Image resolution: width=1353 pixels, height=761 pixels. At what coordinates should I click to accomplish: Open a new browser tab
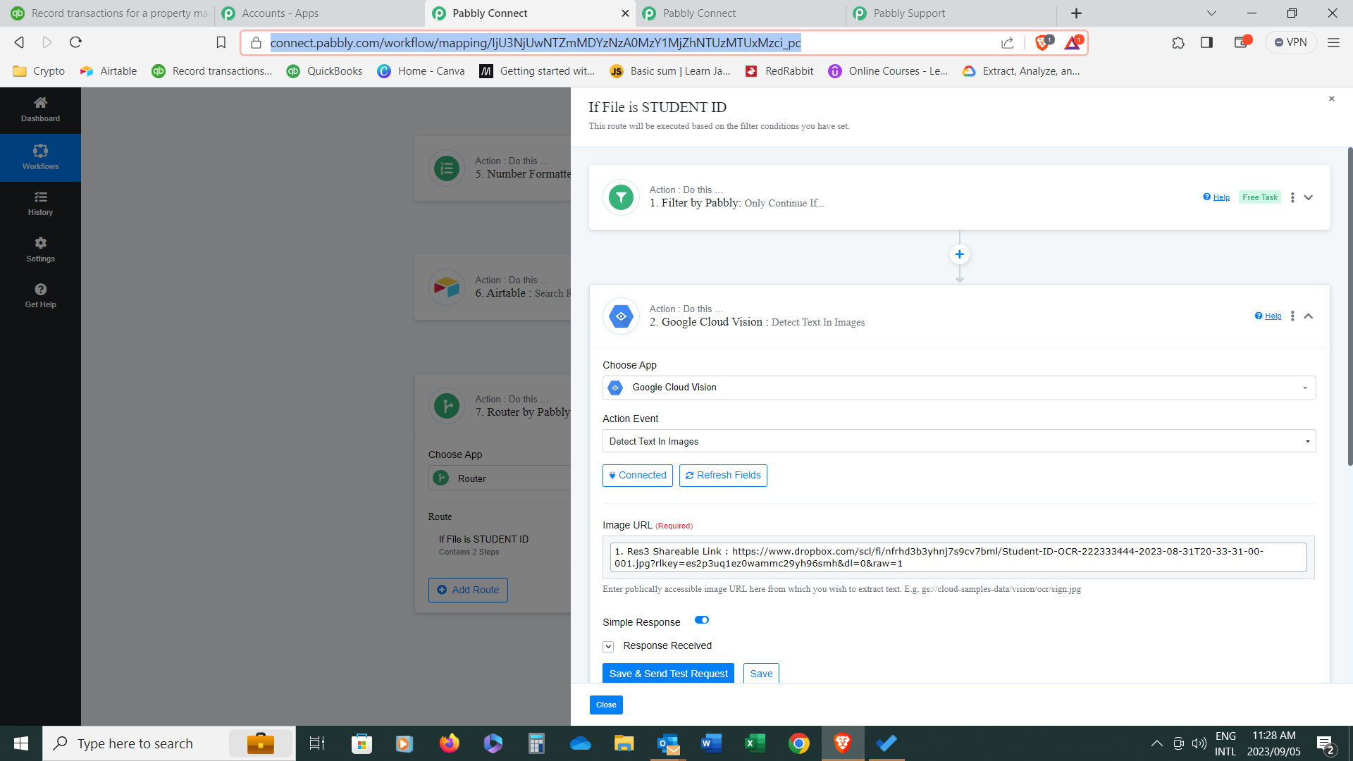click(x=1076, y=13)
